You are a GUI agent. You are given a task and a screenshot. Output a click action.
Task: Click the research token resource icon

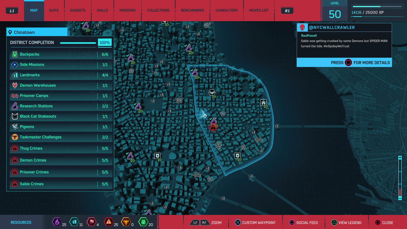point(57,222)
